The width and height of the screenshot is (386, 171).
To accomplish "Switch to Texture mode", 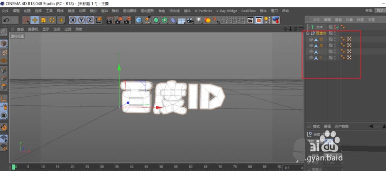I will 4,52.
